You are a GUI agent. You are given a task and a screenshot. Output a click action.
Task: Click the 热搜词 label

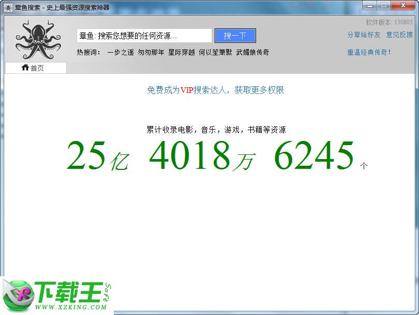coord(88,52)
